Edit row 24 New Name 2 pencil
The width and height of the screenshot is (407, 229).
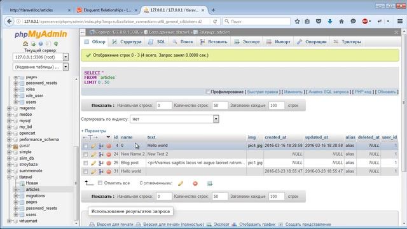(x=93, y=155)
